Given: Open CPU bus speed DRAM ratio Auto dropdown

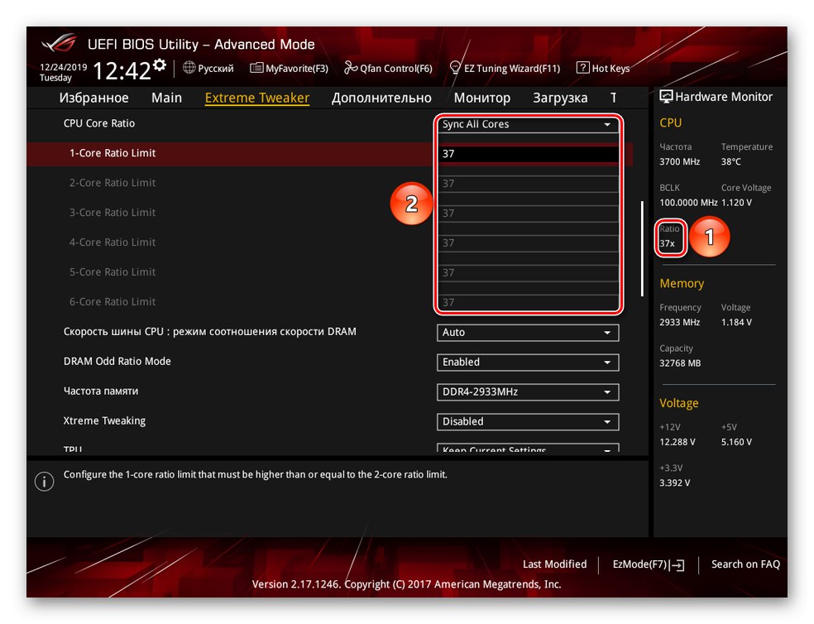Looking at the screenshot, I should coord(528,333).
